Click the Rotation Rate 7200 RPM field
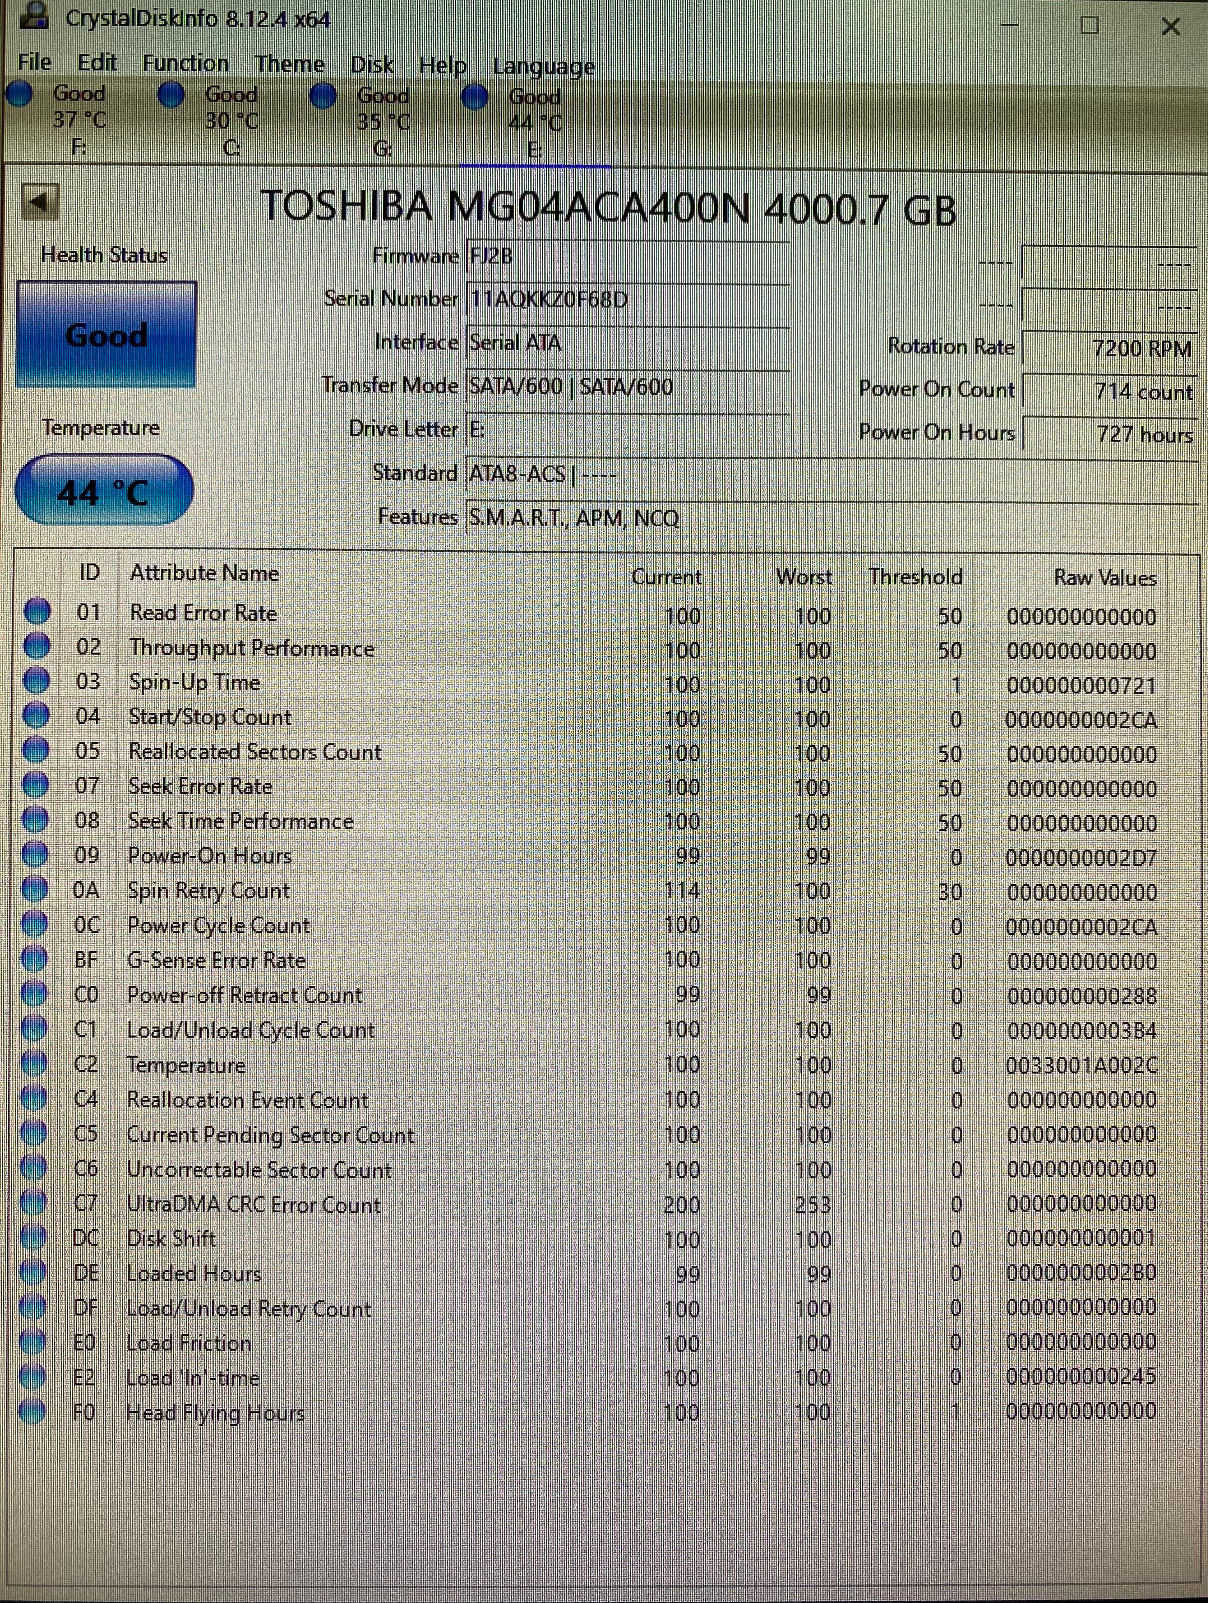The width and height of the screenshot is (1208, 1603). pyautogui.click(x=1109, y=349)
